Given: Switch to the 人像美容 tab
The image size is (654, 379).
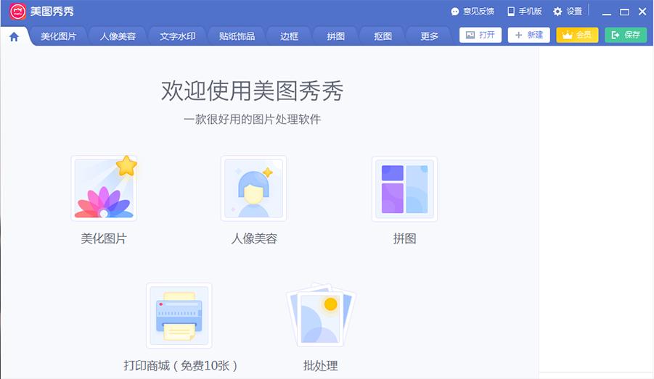Looking at the screenshot, I should (x=118, y=36).
